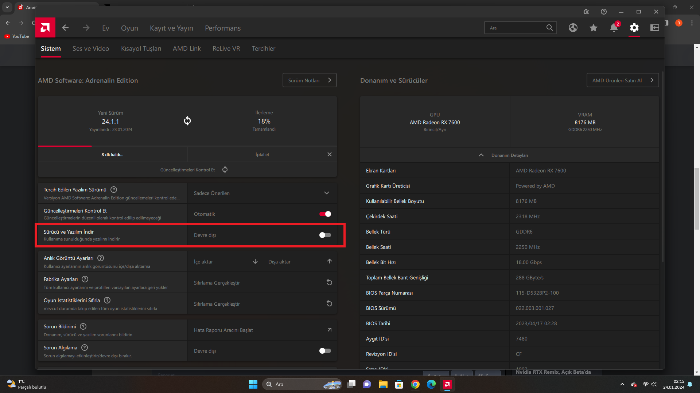Open the settings gear icon
The width and height of the screenshot is (700, 393).
(634, 28)
